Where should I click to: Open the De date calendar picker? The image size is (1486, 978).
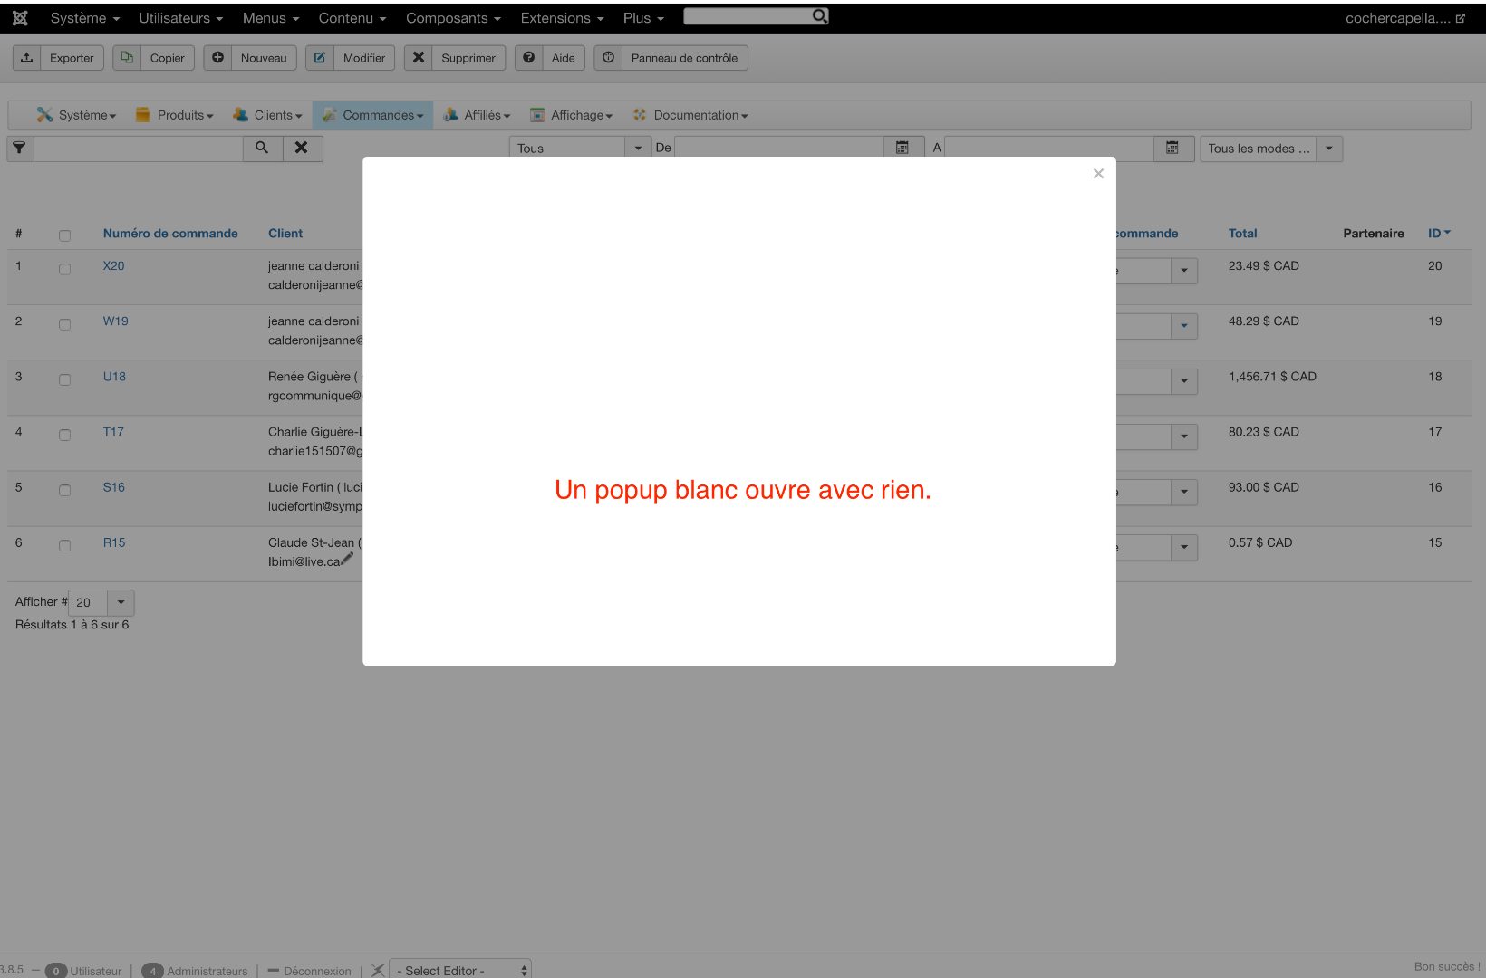click(902, 148)
